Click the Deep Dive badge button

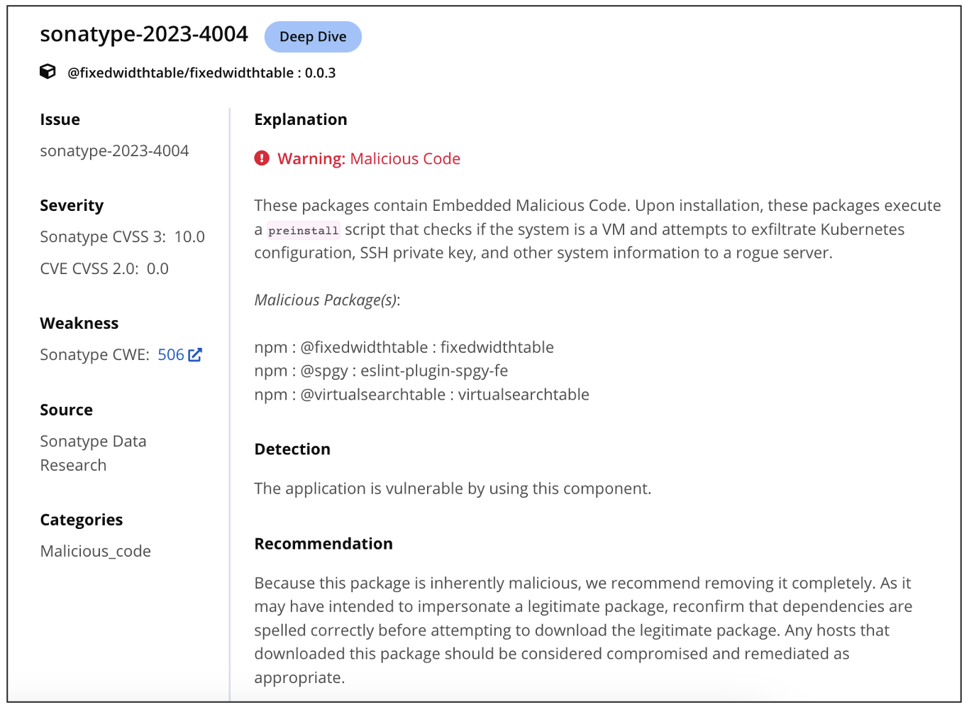313,37
